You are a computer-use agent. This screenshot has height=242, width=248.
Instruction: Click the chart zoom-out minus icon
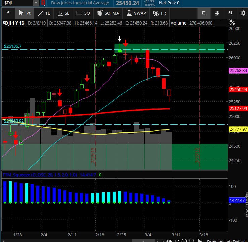(191, 241)
